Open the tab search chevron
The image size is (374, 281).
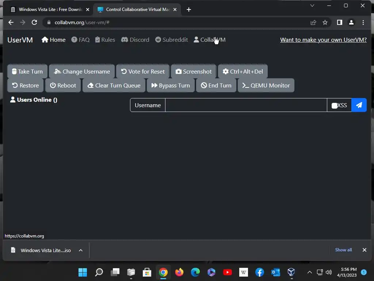tap(312, 5)
